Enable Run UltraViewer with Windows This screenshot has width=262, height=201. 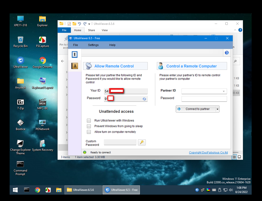click(89, 120)
